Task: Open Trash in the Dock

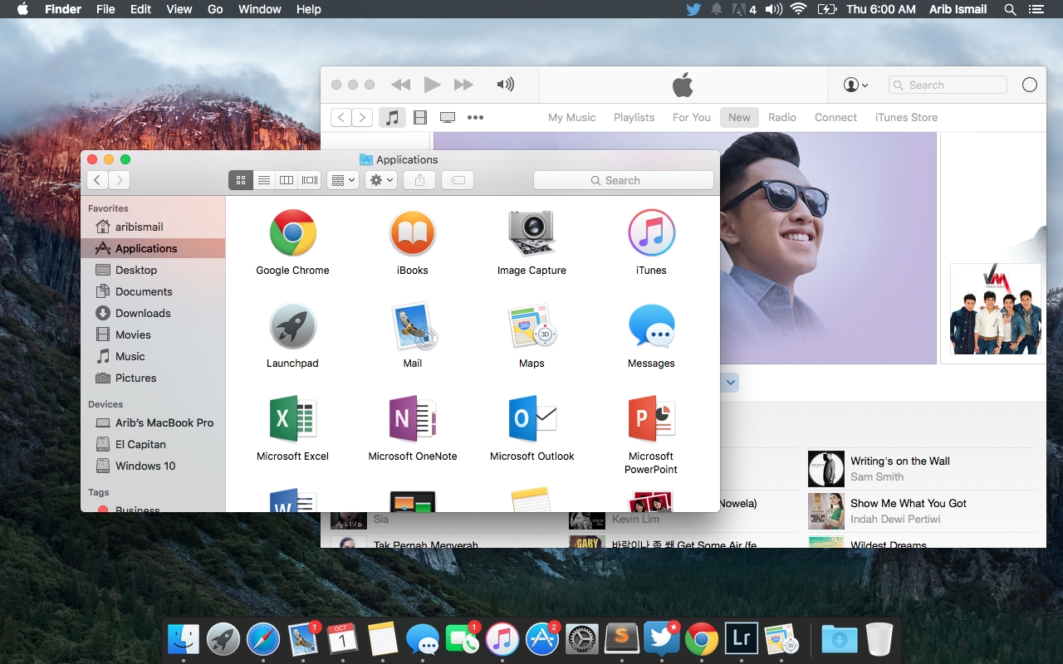Action: pyautogui.click(x=879, y=639)
